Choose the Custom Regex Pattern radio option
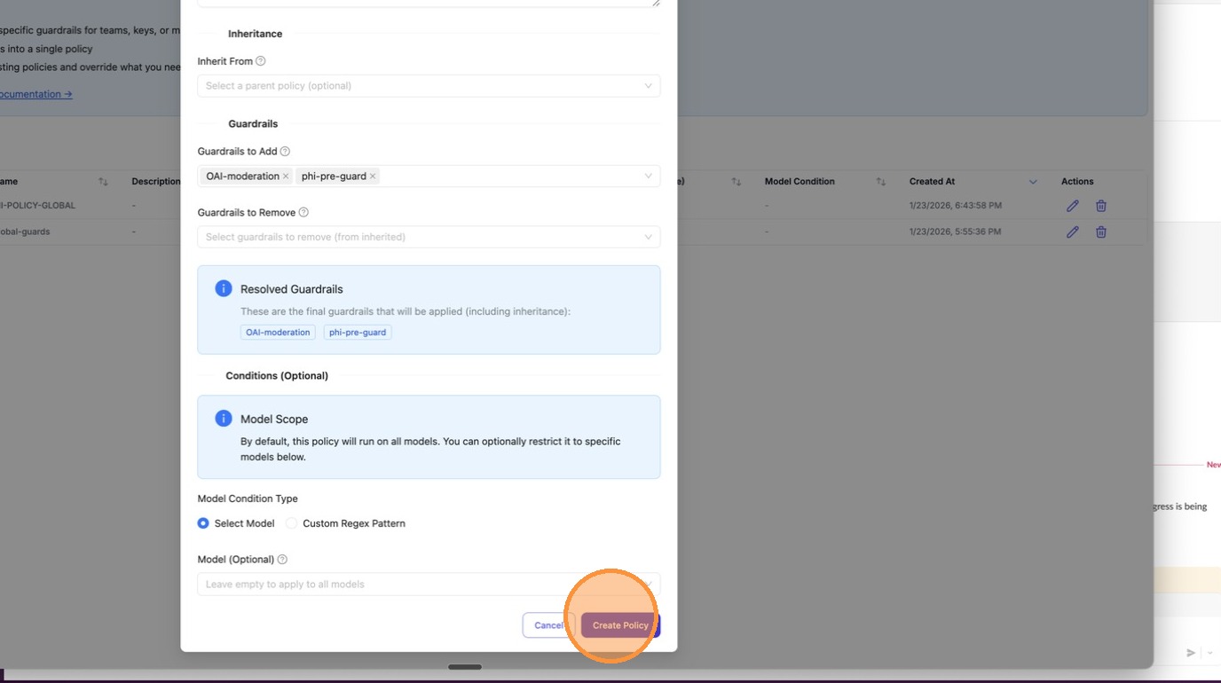 [291, 523]
